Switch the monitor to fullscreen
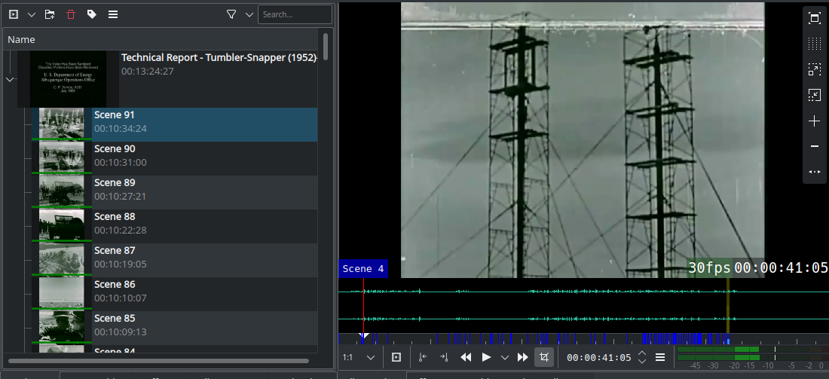This screenshot has width=829, height=379. [814, 19]
